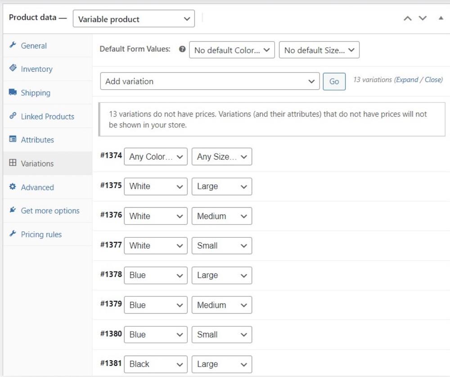The width and height of the screenshot is (450, 377).
Task: Click variation ID #1380
Action: (x=111, y=334)
